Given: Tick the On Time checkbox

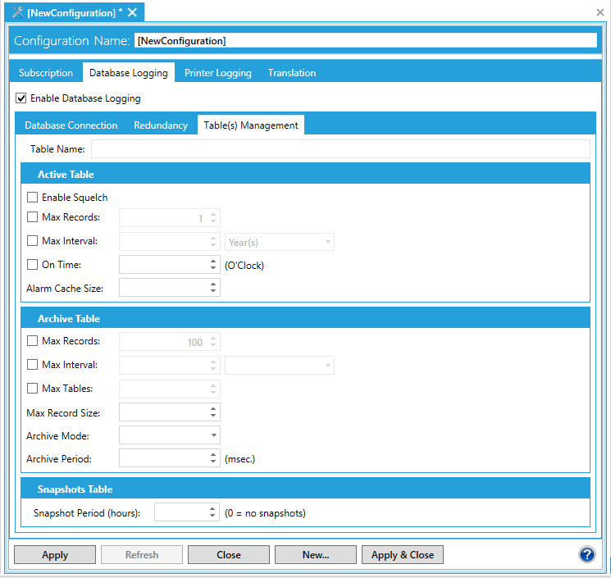Looking at the screenshot, I should coord(33,265).
